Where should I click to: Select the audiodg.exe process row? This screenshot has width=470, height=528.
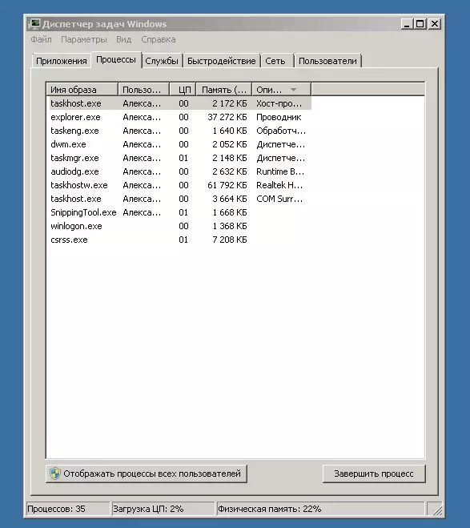pos(180,171)
